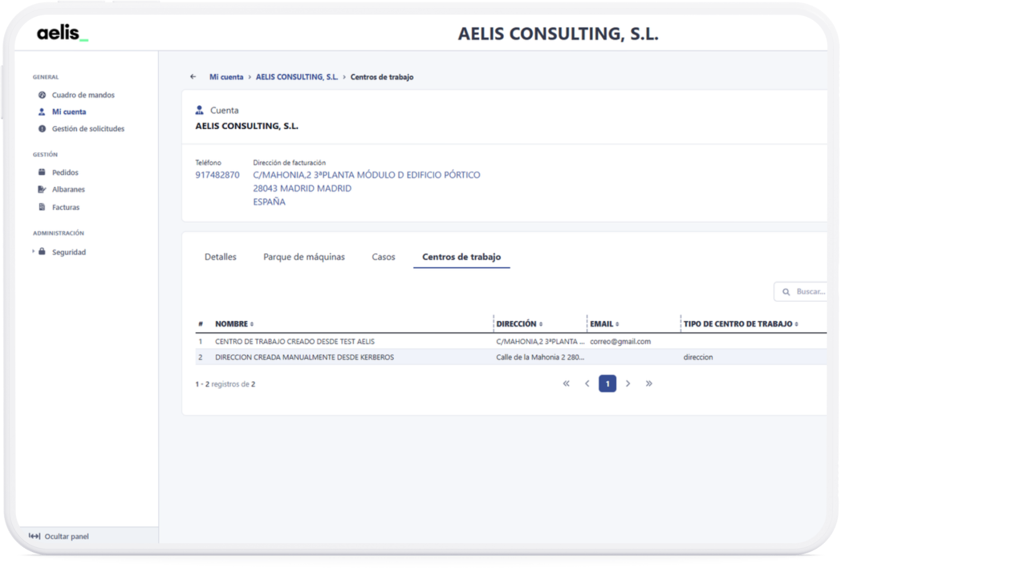
Task: Click inside the Buscar search field
Action: tap(810, 291)
